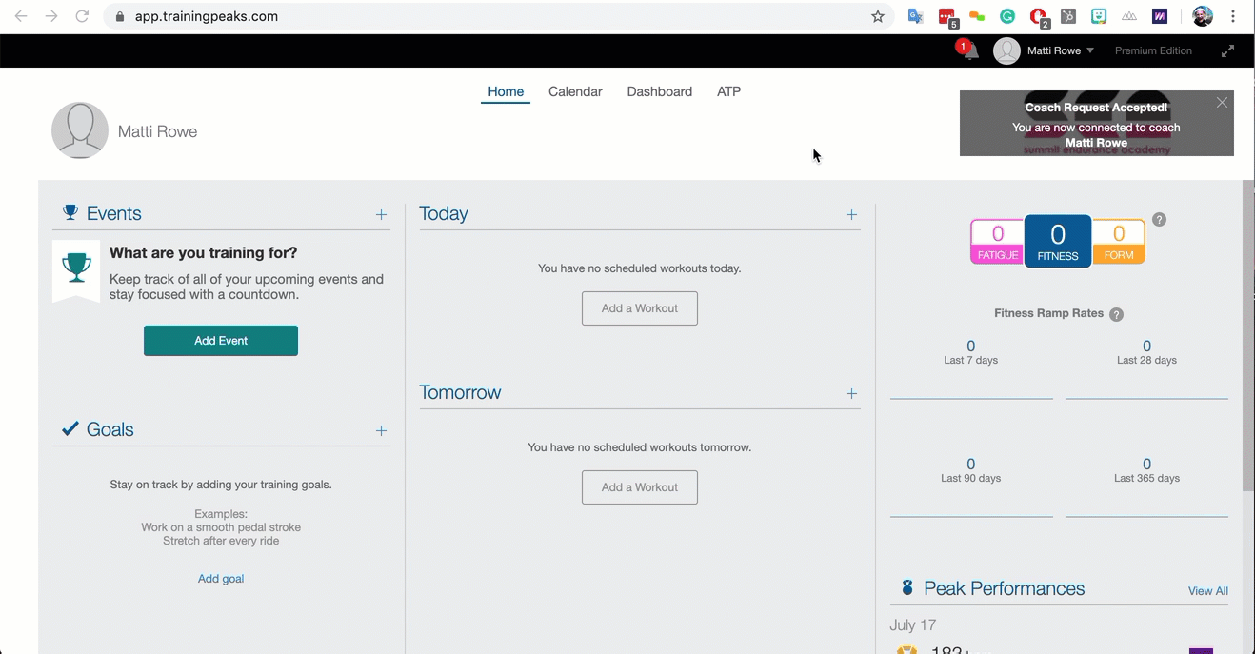
Task: Switch to the Home tab
Action: [506, 92]
